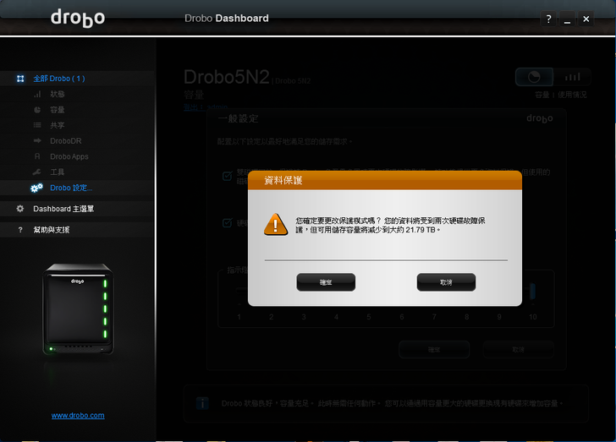Switch to the bar chart usage view
The height and width of the screenshot is (442, 616).
click(x=572, y=77)
